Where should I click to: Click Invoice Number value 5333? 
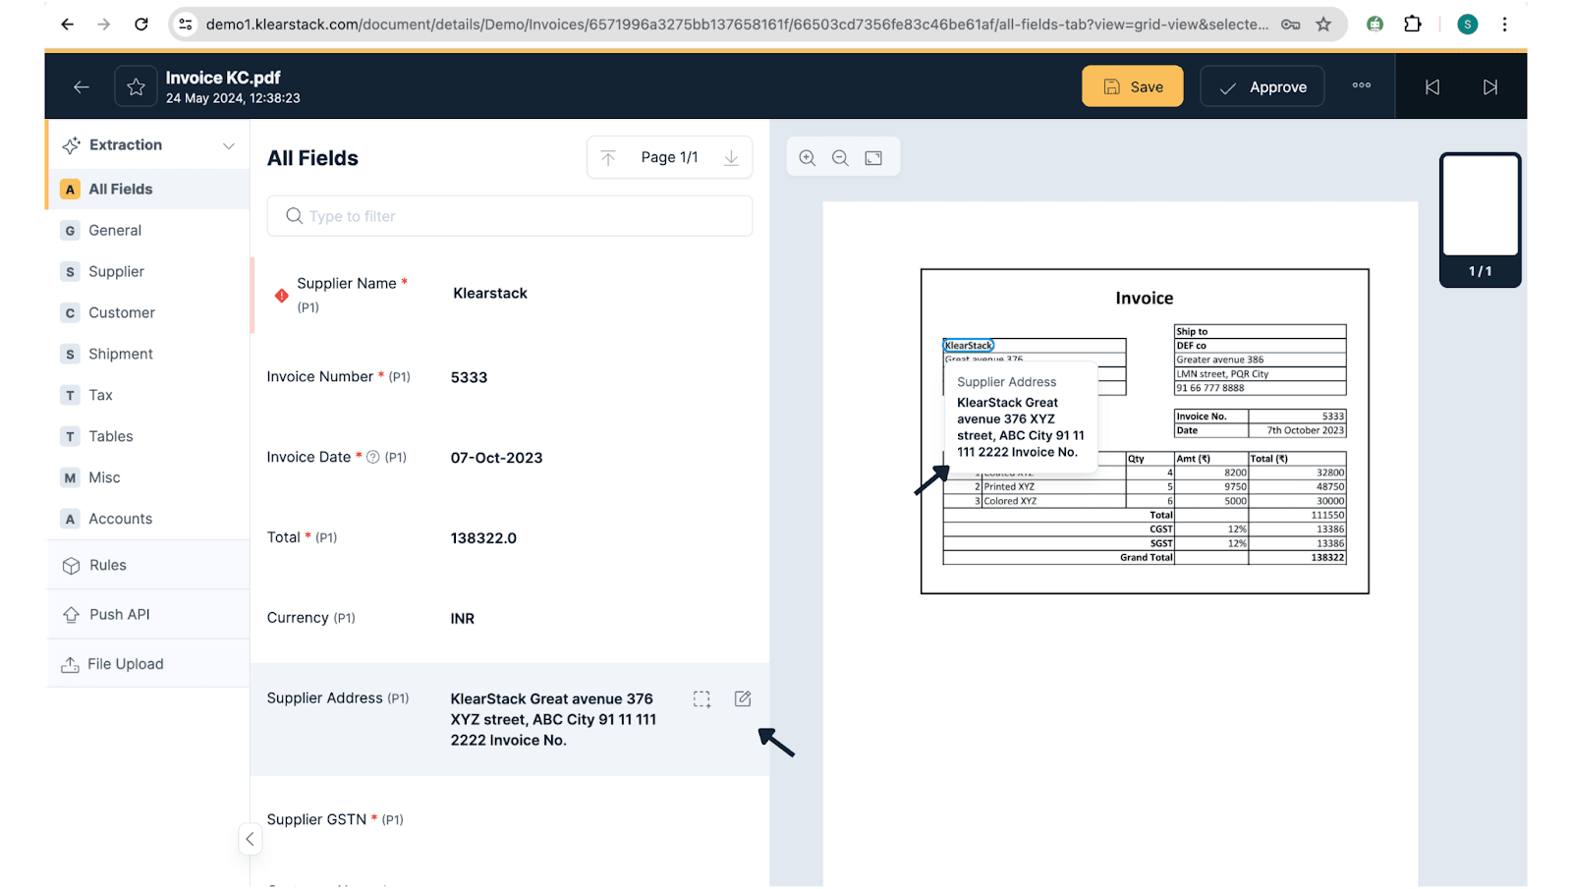click(469, 377)
